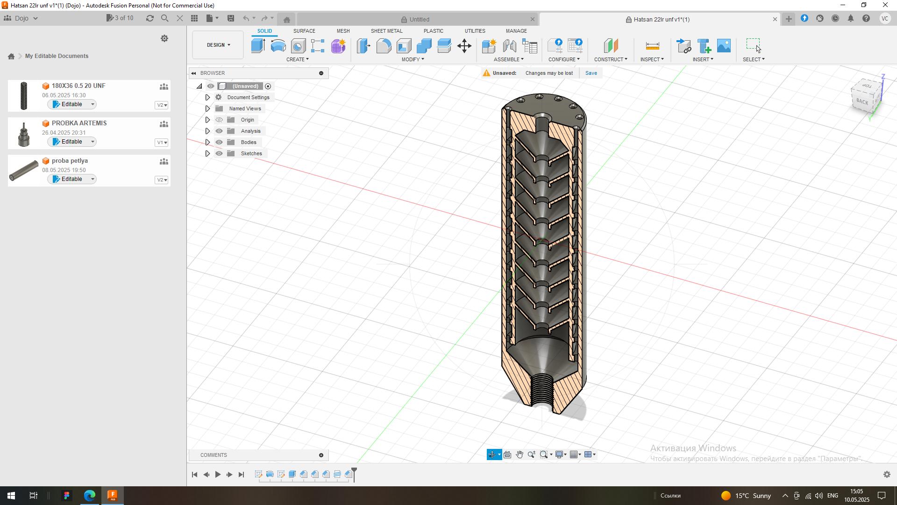Viewport: 897px width, 505px height.
Task: Select the Fillet tool in Modify
Action: (x=384, y=46)
